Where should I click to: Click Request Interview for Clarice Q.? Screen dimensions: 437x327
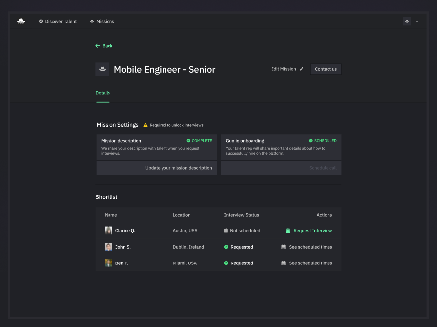coord(313,231)
